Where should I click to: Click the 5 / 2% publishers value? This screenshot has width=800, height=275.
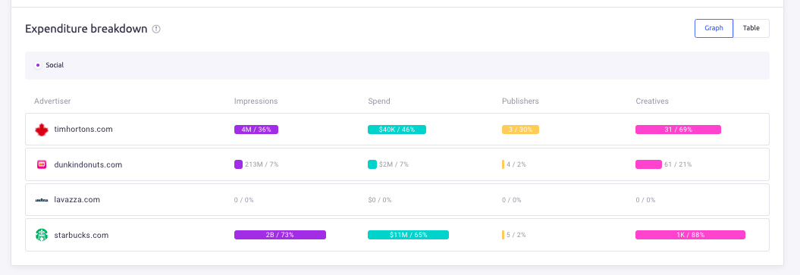click(516, 235)
